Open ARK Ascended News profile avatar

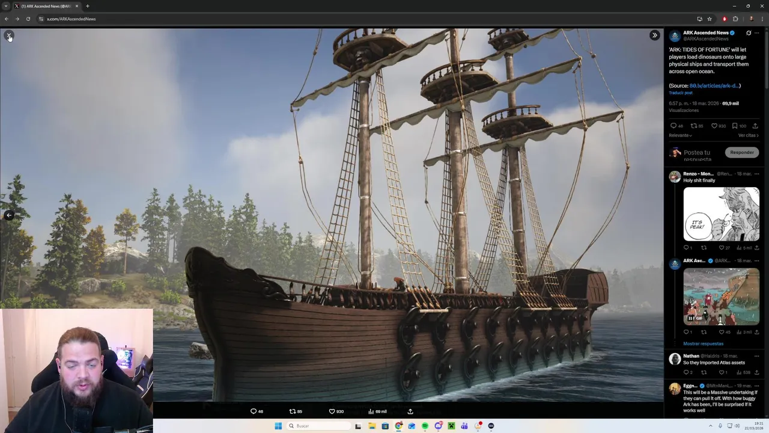pyautogui.click(x=675, y=35)
